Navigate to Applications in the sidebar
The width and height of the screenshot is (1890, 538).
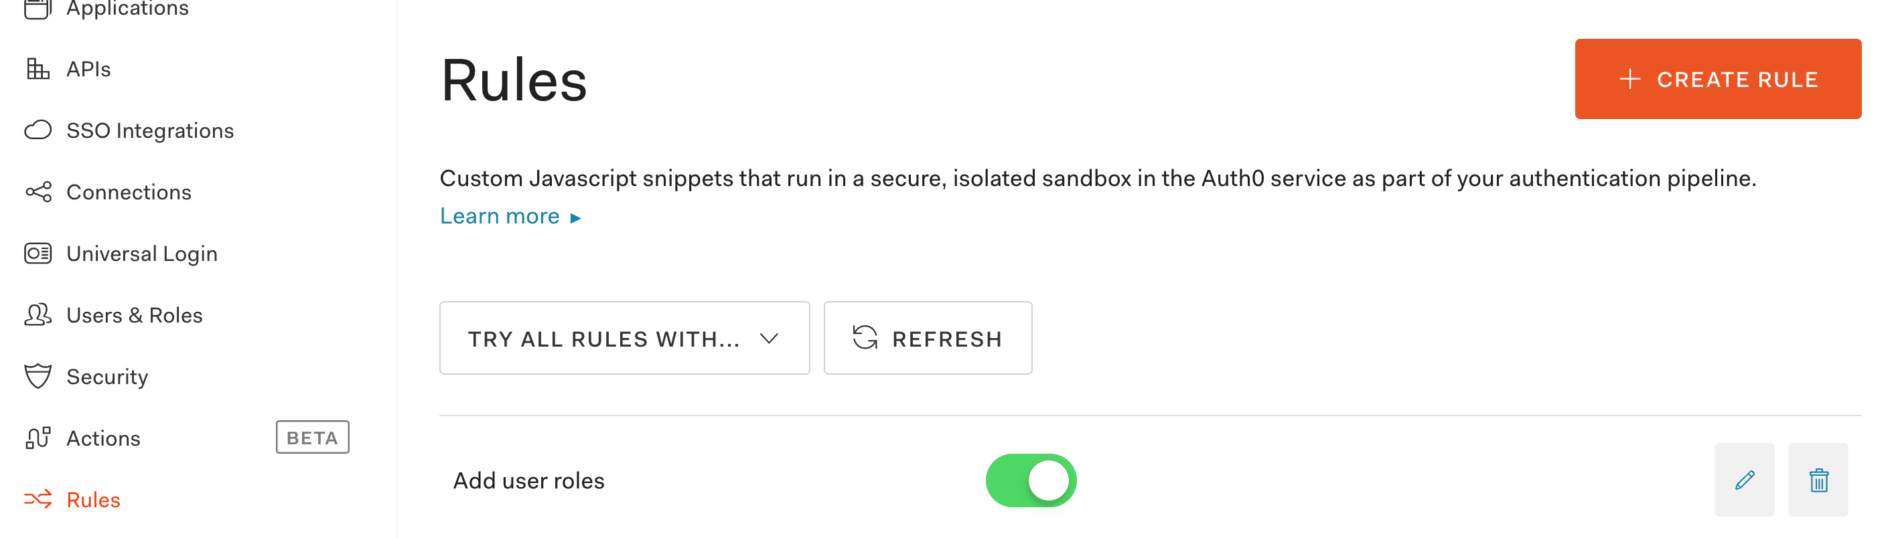point(126,7)
